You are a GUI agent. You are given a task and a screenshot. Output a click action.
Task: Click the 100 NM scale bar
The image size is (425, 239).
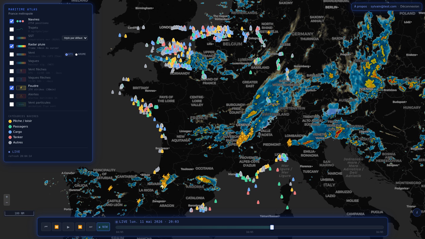[x=19, y=213]
